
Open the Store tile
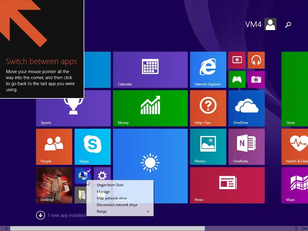(295, 89)
